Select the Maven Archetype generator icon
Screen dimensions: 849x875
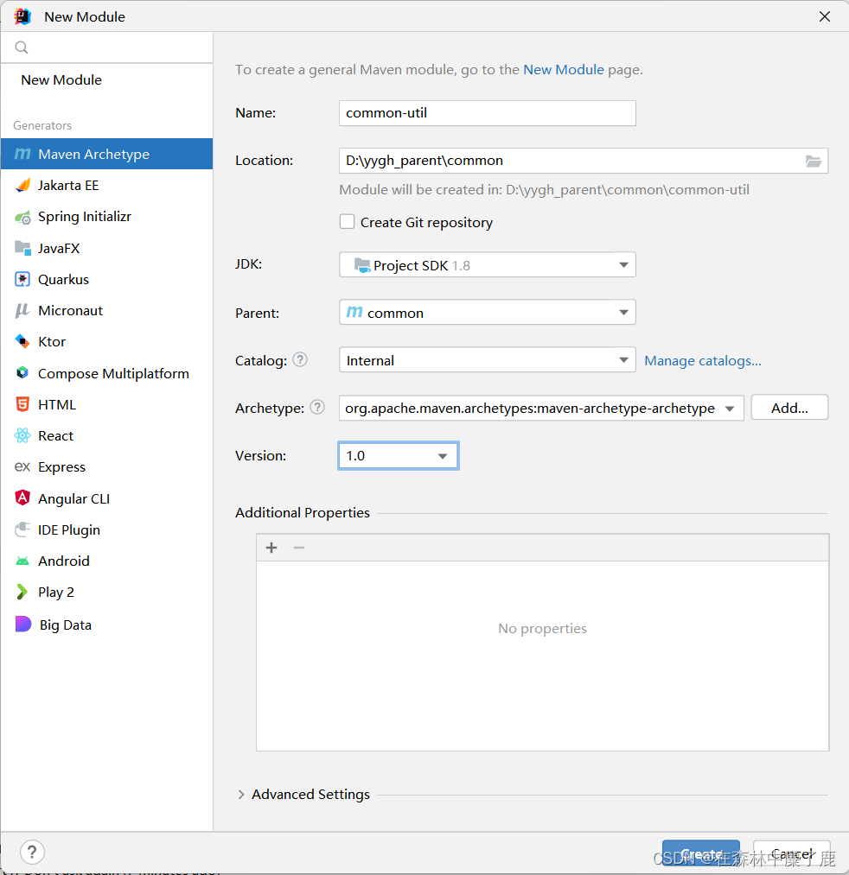22,154
